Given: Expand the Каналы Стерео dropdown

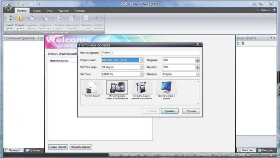Looking at the screenshot, I should pyautogui.click(x=198, y=74).
